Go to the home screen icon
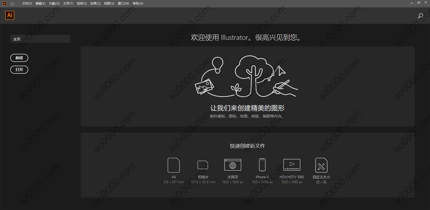The height and width of the screenshot is (210, 430). click(12, 4)
